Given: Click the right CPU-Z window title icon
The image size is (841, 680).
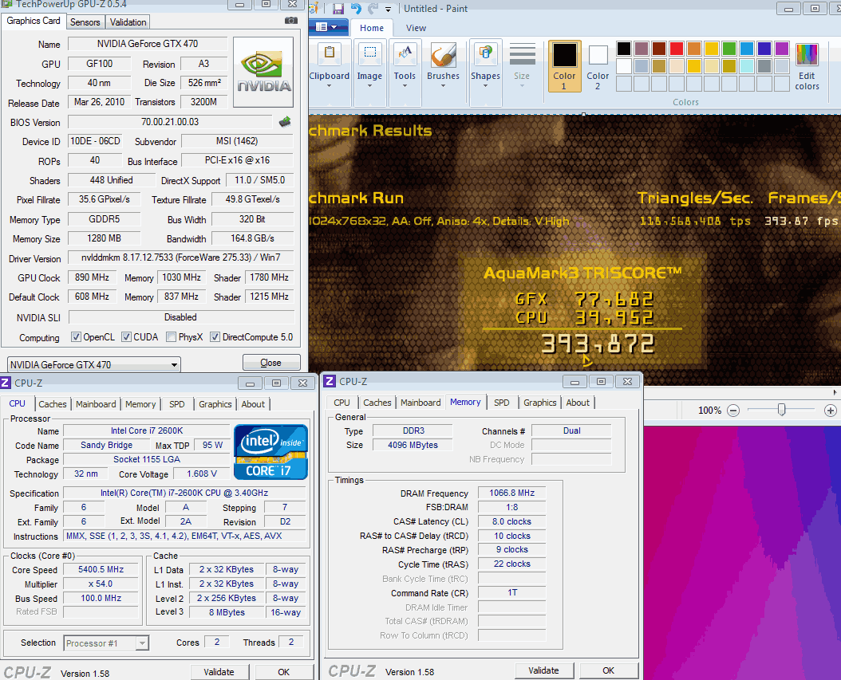Looking at the screenshot, I should (x=330, y=381).
